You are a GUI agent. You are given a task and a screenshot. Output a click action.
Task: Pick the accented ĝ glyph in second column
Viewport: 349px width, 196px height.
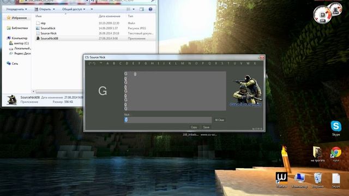135,74
